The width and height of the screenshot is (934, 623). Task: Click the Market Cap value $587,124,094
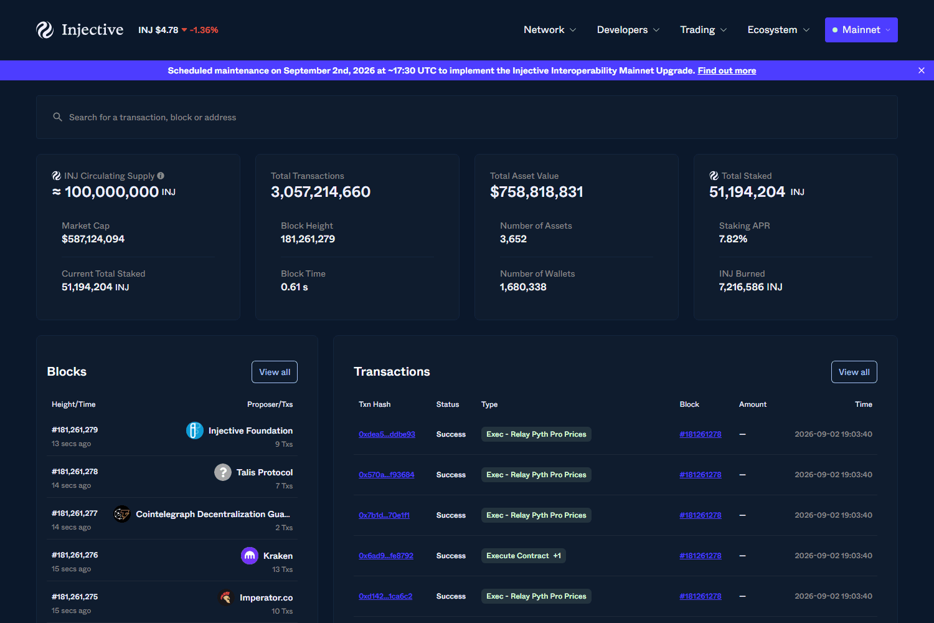coord(93,239)
